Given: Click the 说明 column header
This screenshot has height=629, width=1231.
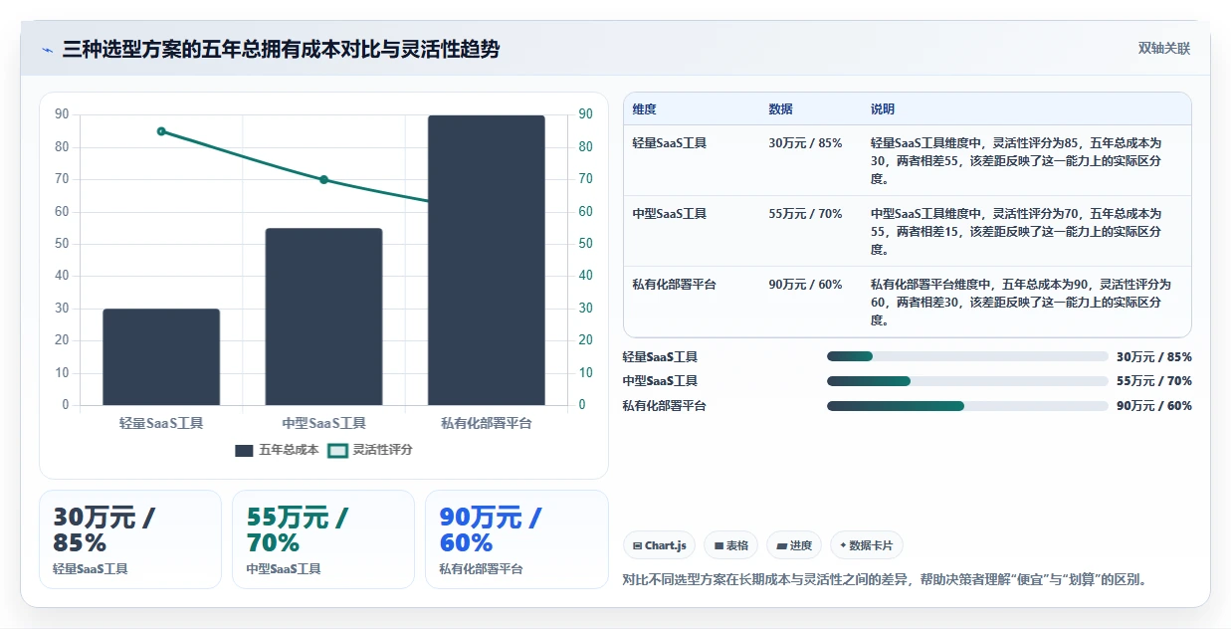Looking at the screenshot, I should point(883,109).
